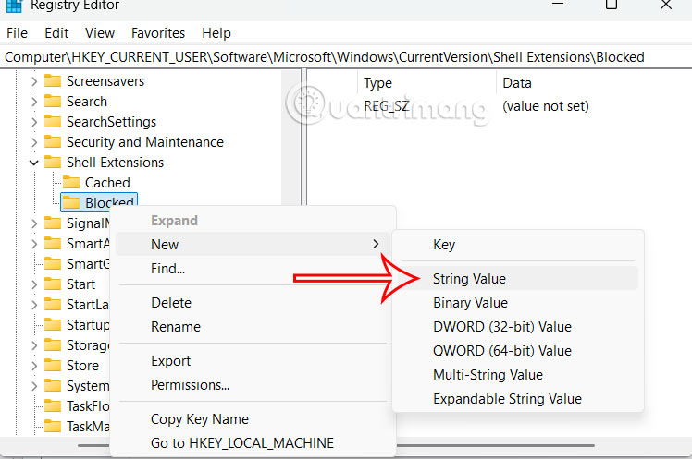Choose Delete in the context menu

click(253, 303)
